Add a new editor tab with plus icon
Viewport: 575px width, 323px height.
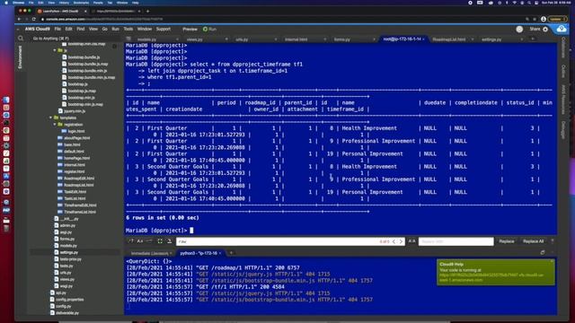point(533,39)
